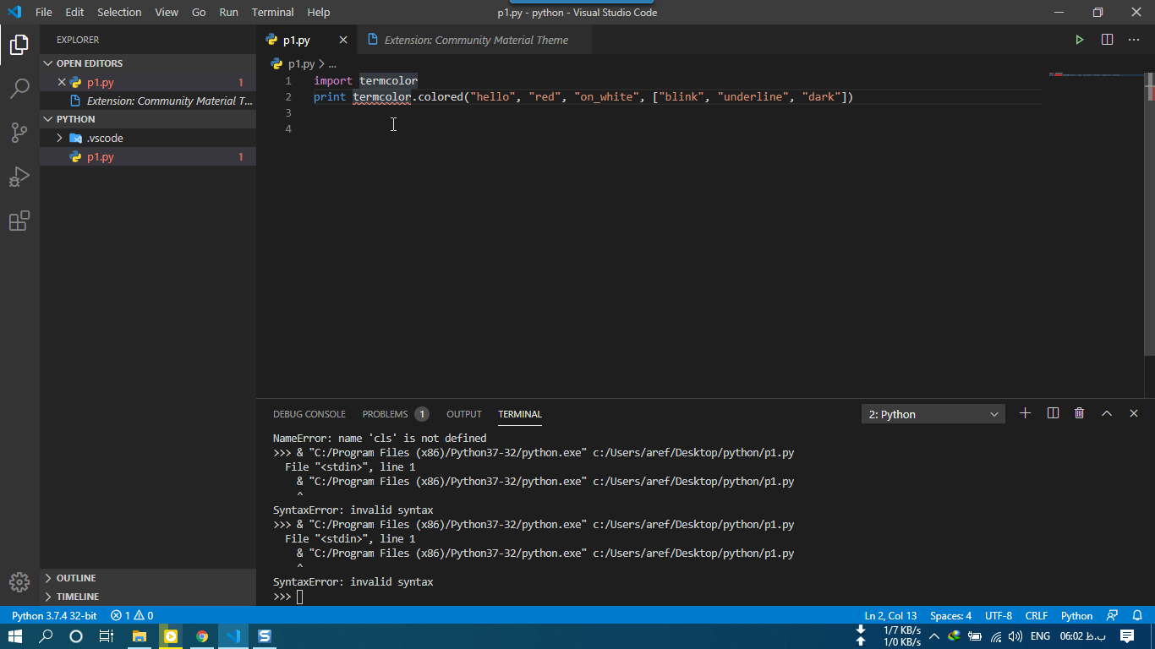The width and height of the screenshot is (1155, 649).
Task: Change file encoding UTF-8
Action: (999, 616)
